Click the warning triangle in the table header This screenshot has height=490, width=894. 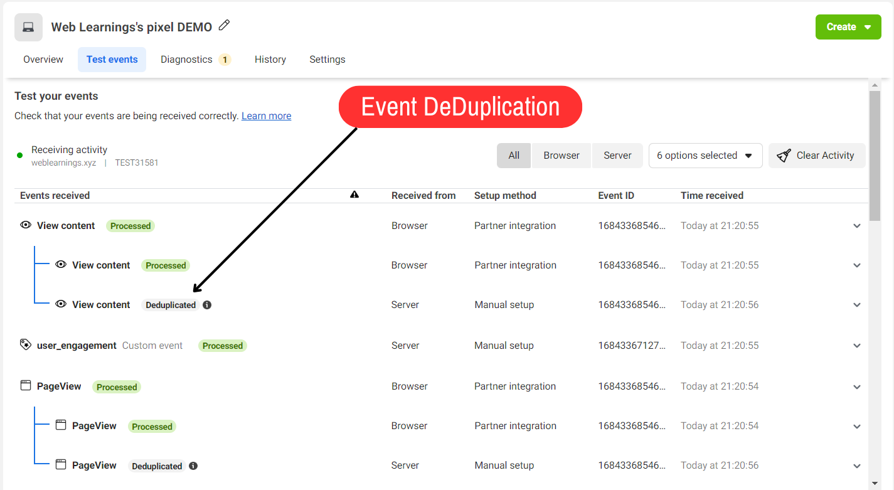pyautogui.click(x=354, y=194)
